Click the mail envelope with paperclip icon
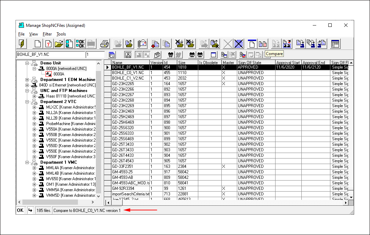Viewport: 370px width, 235px height. [142, 44]
